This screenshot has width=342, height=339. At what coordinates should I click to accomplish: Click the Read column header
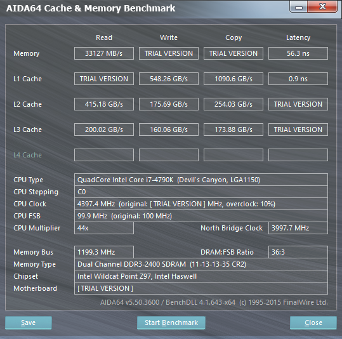104,37
